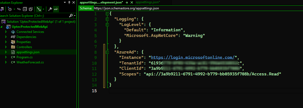Switch to the appsettings.json tab
The image size is (303, 108).
(x=148, y=2)
